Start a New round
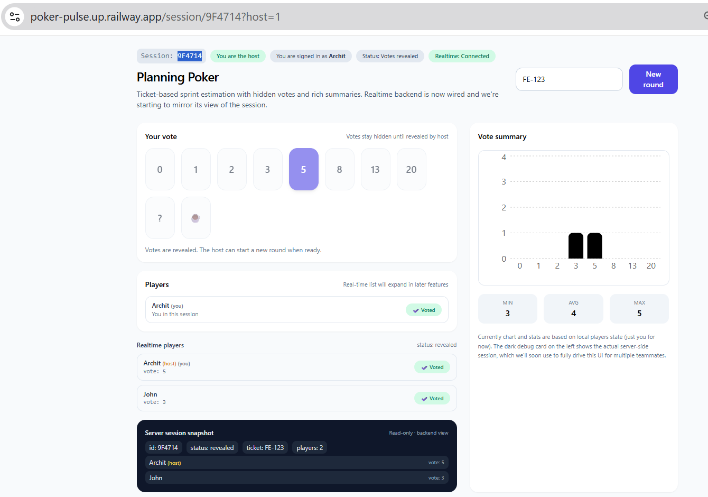The height and width of the screenshot is (497, 708). click(x=653, y=79)
